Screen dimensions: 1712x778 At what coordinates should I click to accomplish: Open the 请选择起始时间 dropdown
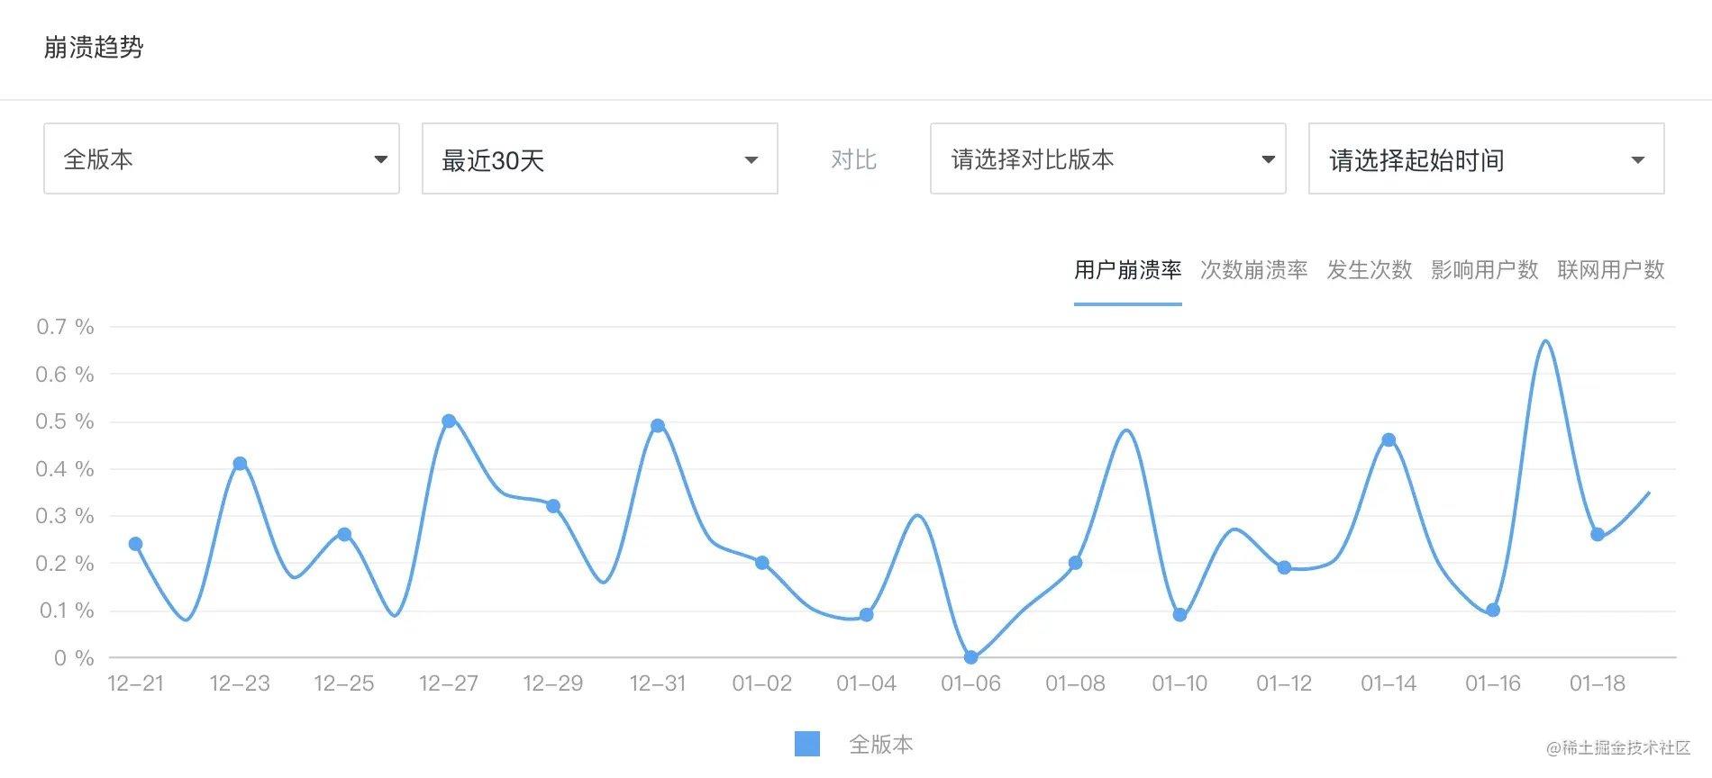pyautogui.click(x=1487, y=158)
